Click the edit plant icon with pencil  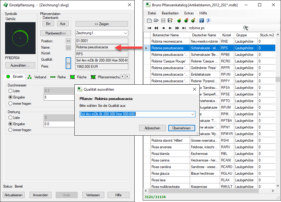point(193,20)
